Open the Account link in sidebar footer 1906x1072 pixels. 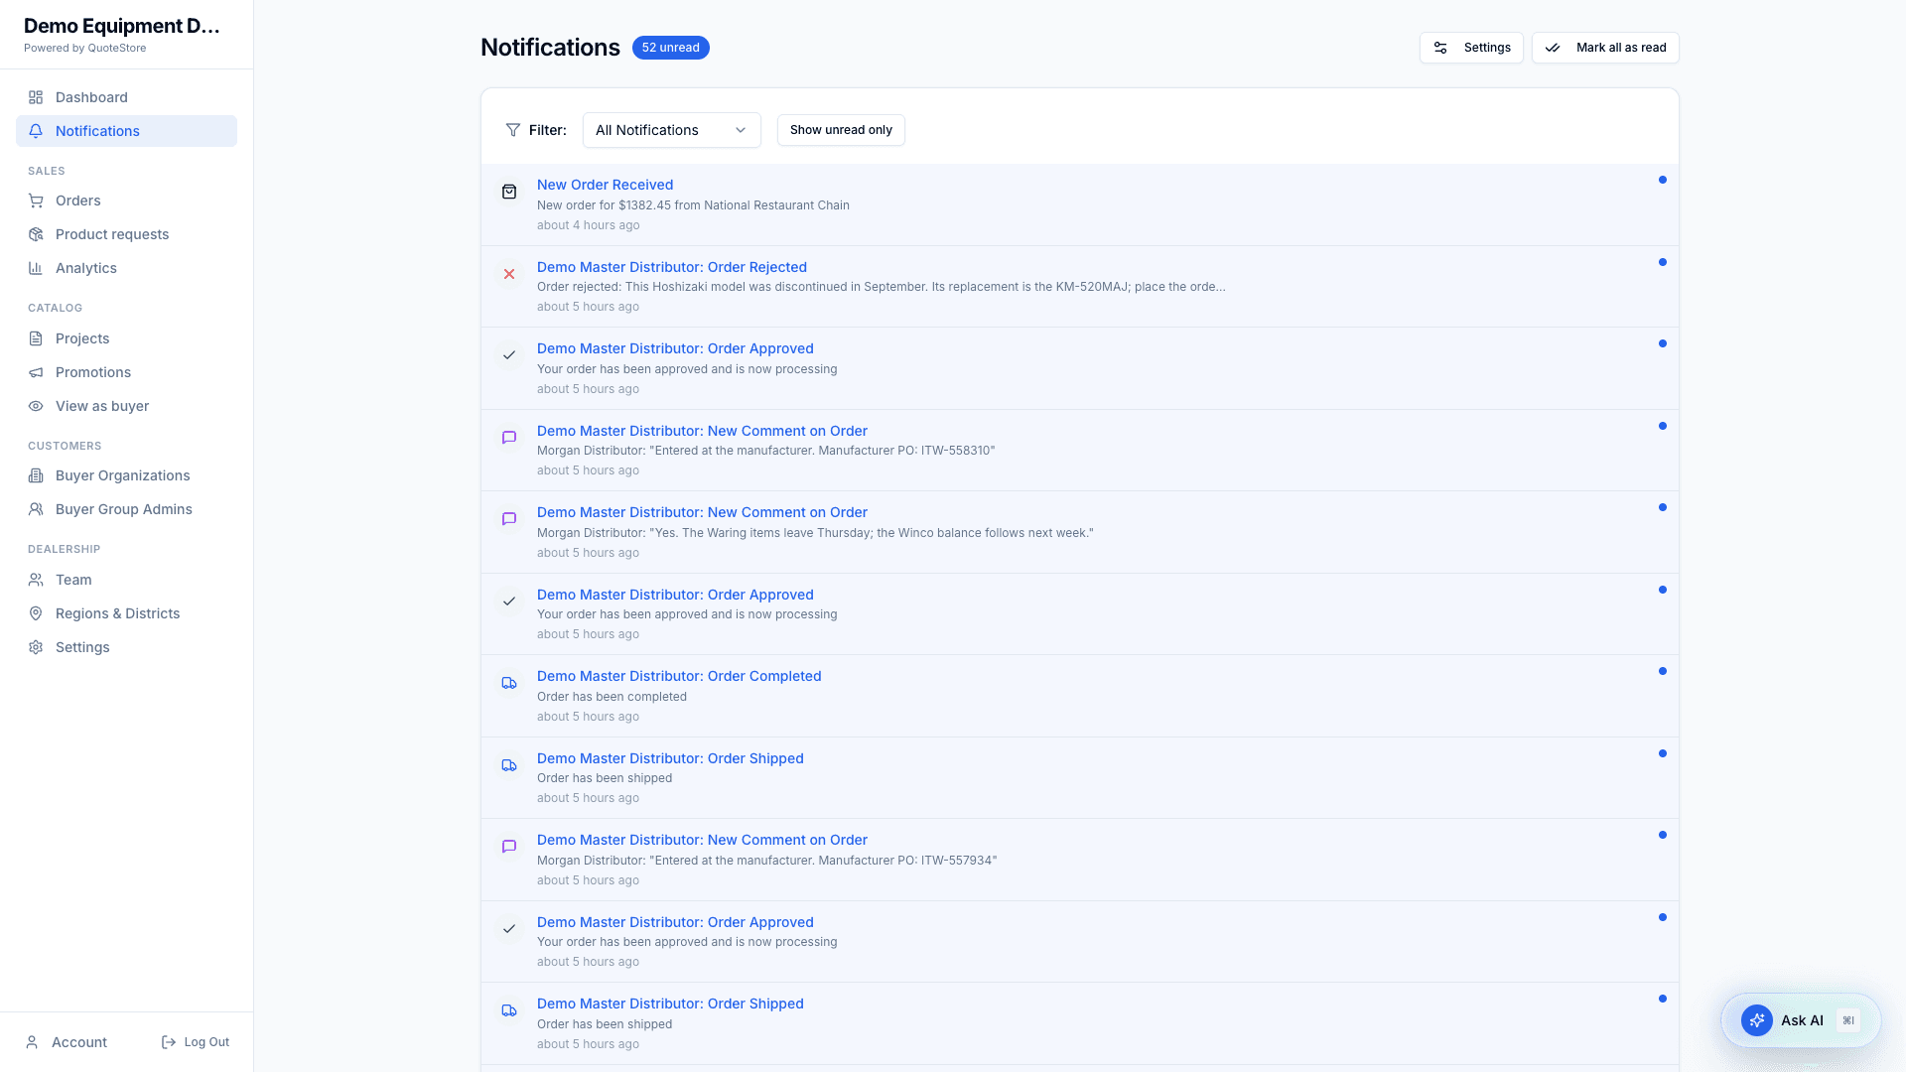coord(67,1042)
